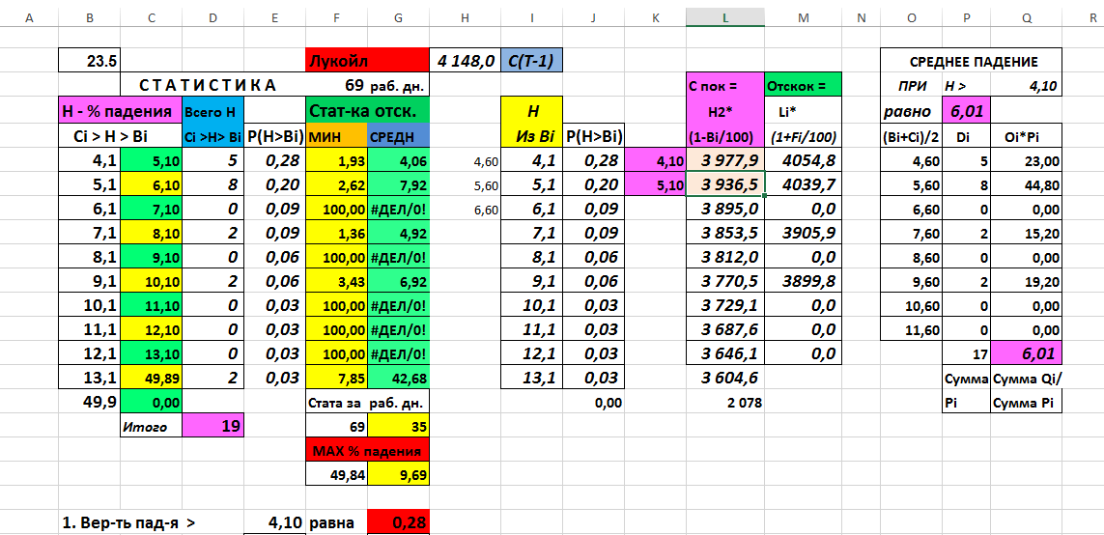Click the cell containing 23.5
Viewport: 1104px width, 535px height.
[x=90, y=61]
